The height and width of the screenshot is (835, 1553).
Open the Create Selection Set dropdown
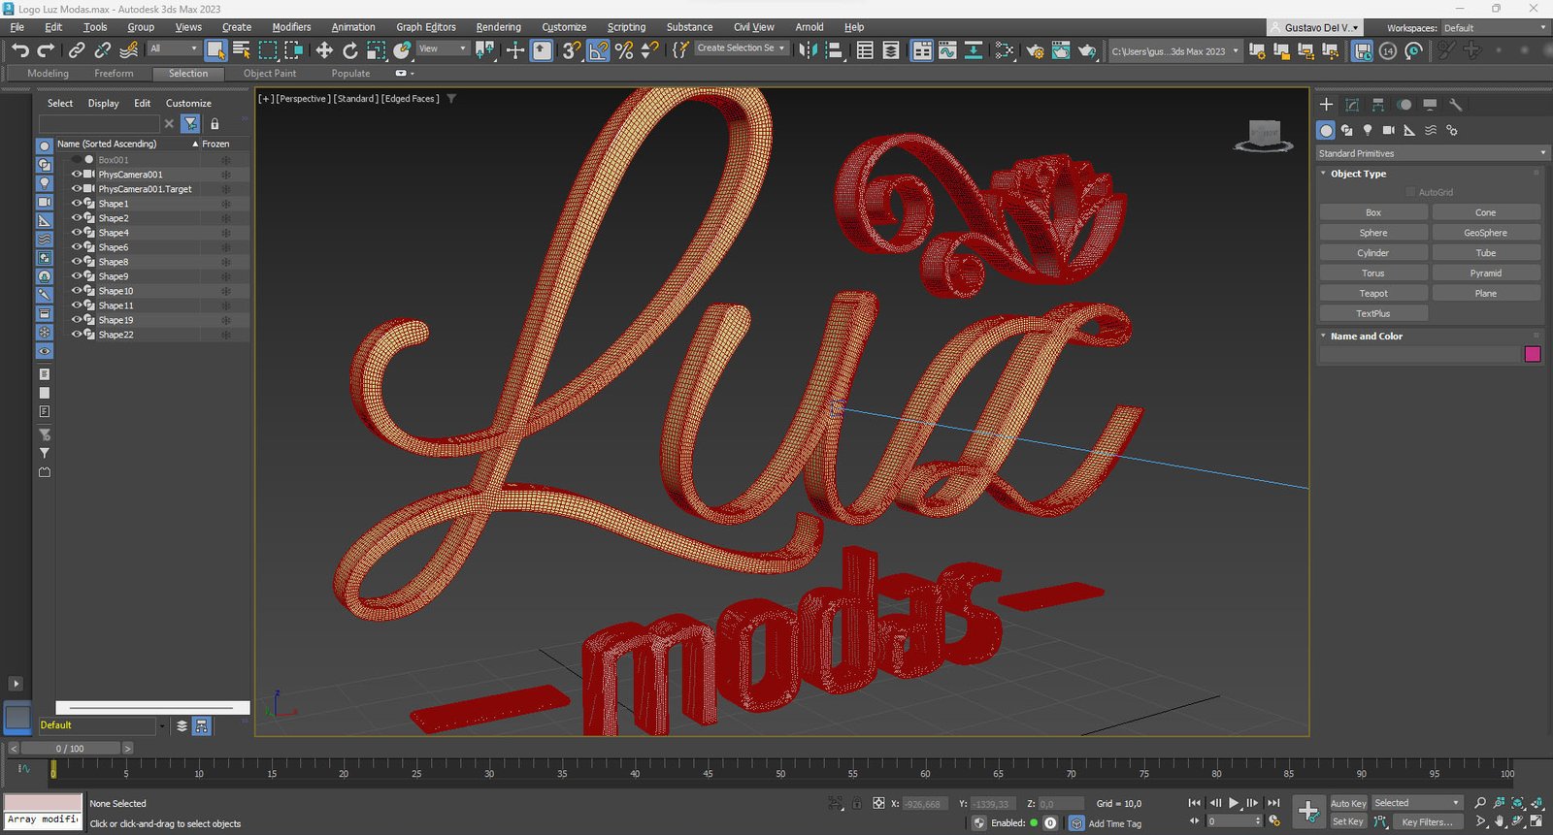[x=741, y=48]
